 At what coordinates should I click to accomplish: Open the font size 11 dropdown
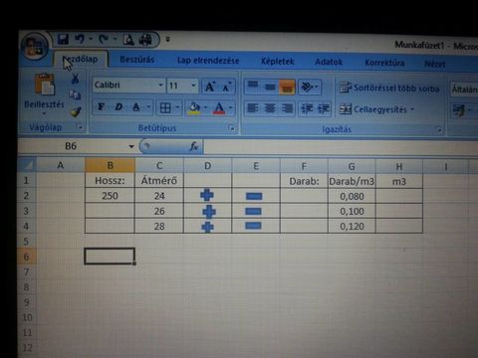[x=193, y=86]
